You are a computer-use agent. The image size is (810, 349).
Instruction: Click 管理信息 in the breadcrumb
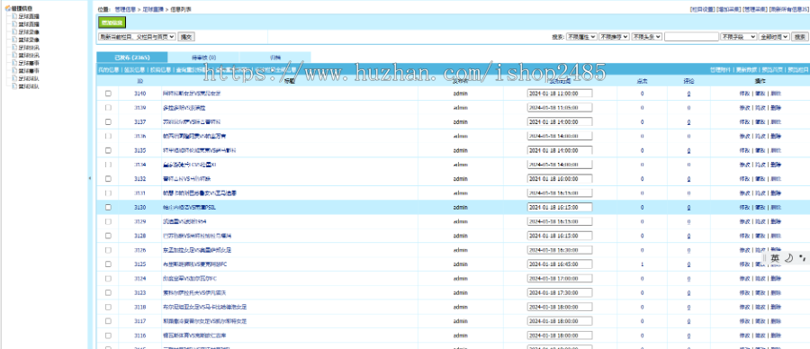coord(124,9)
